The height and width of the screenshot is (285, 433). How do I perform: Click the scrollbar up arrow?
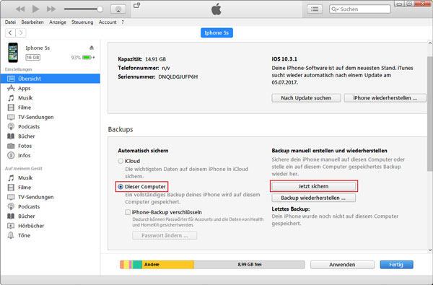[x=430, y=43]
